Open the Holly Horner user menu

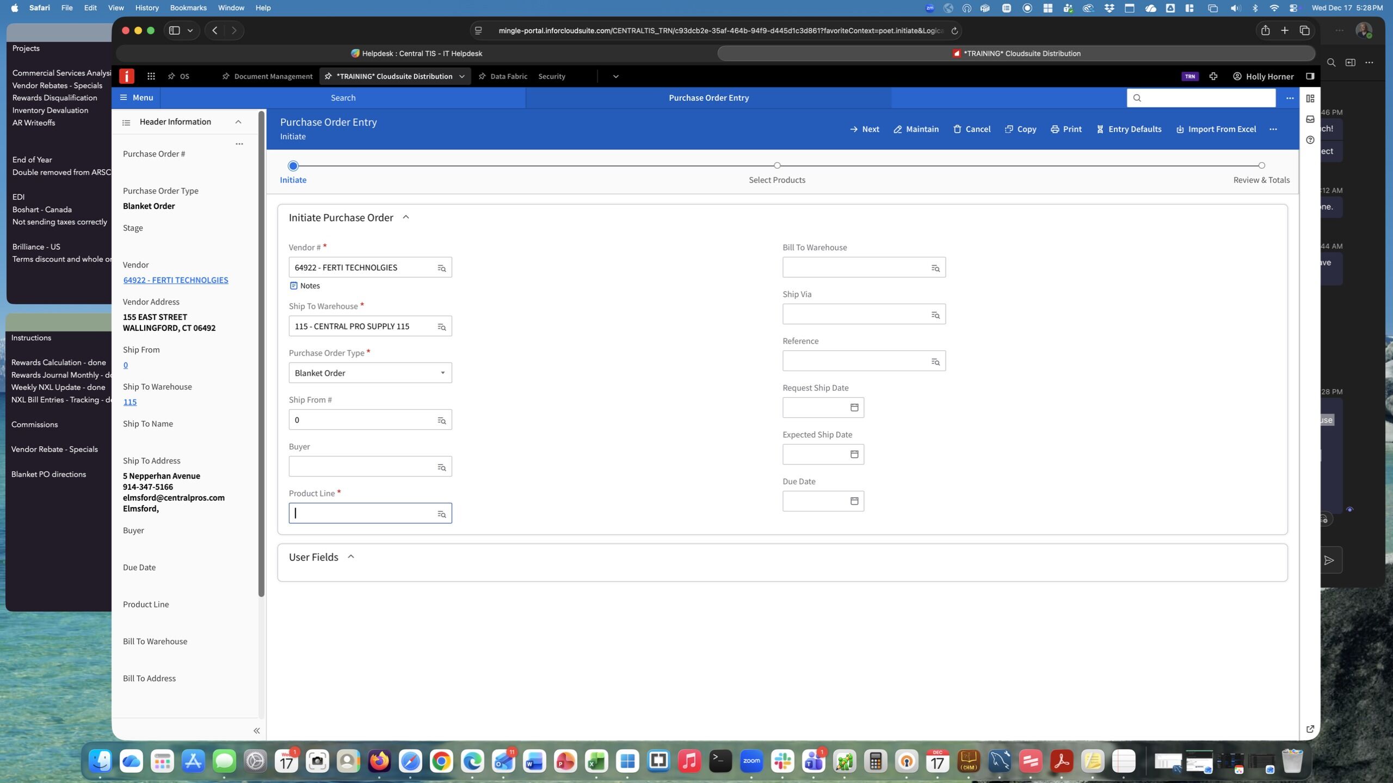point(1263,77)
